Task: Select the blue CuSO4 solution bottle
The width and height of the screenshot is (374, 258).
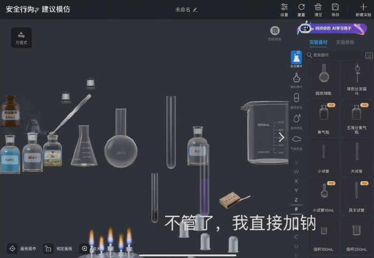Action: pyautogui.click(x=10, y=154)
